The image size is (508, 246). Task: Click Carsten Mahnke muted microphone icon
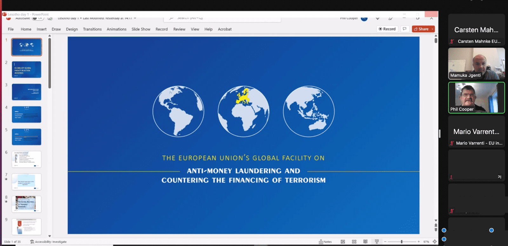coord(452,41)
